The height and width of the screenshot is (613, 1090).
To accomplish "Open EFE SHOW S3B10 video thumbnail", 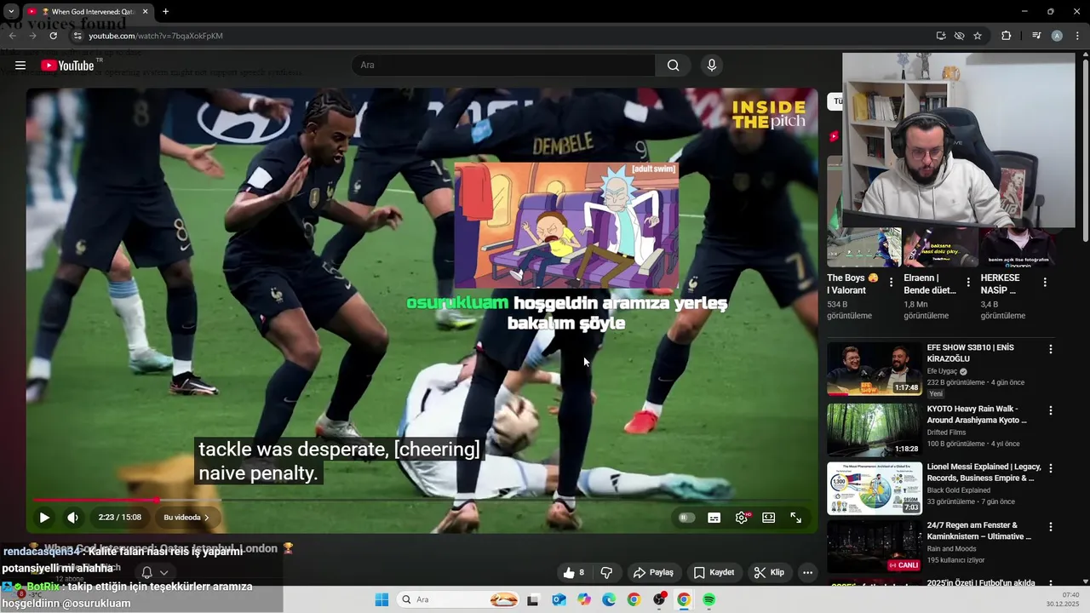I will click(874, 370).
